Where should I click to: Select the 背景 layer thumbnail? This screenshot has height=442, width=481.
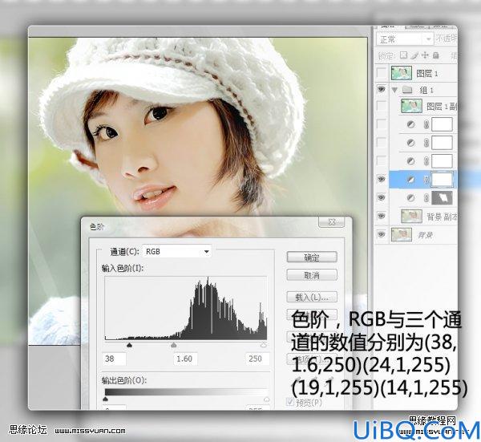pyautogui.click(x=402, y=235)
